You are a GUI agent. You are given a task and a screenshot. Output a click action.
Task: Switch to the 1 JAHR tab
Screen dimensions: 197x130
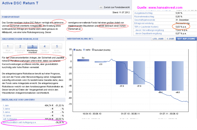point(170,39)
